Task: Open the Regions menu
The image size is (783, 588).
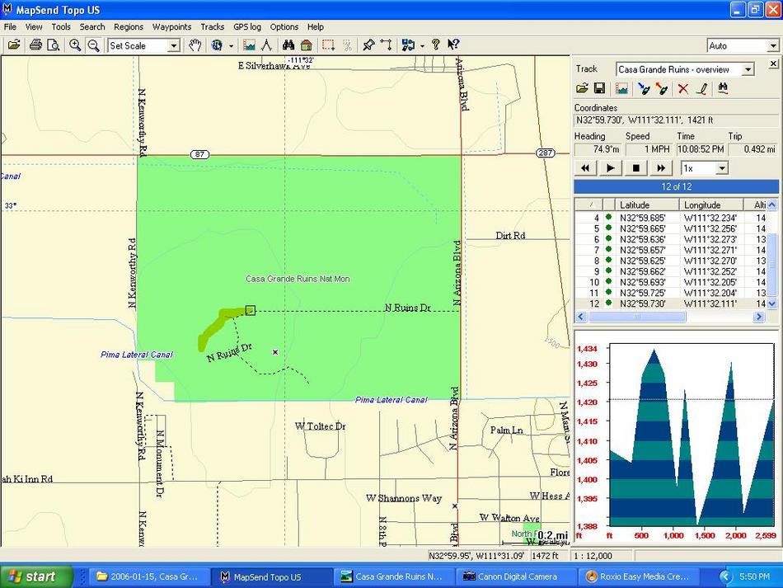Action: [x=129, y=27]
